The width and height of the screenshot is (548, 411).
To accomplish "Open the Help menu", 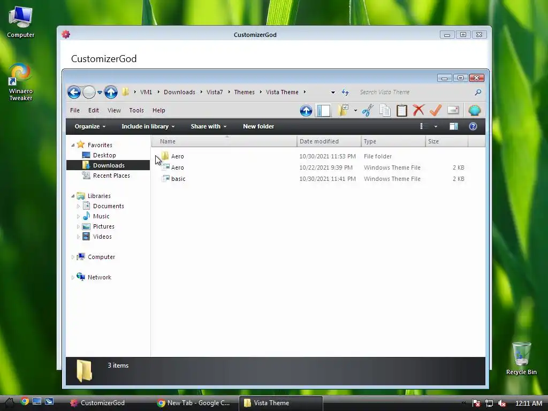I will coord(158,110).
